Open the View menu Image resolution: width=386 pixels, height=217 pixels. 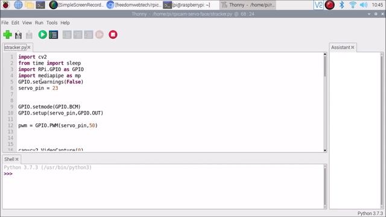pos(27,23)
